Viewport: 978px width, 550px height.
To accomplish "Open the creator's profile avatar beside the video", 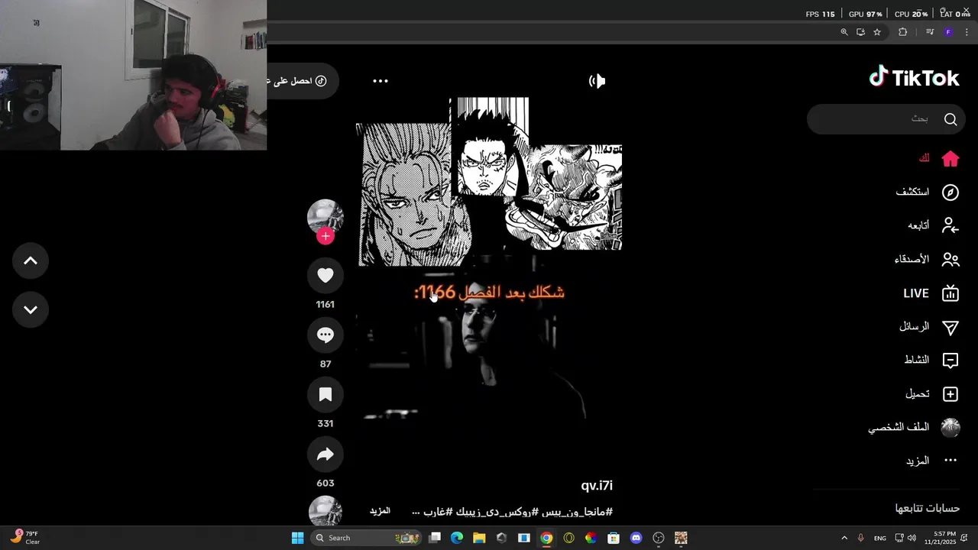I will [325, 217].
